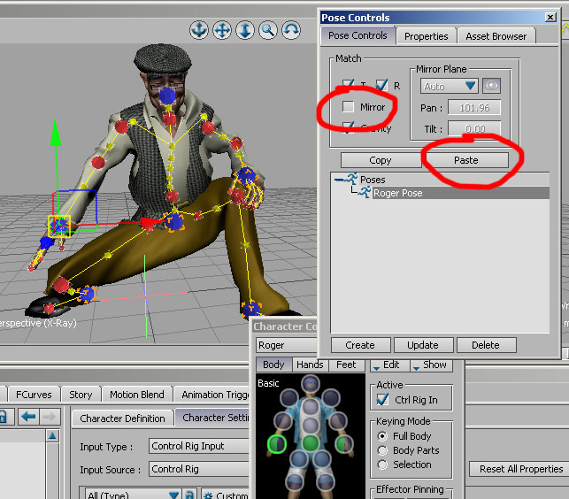Open the Show dropdown menu
Screen dimensions: 569x499
pyautogui.click(x=432, y=365)
